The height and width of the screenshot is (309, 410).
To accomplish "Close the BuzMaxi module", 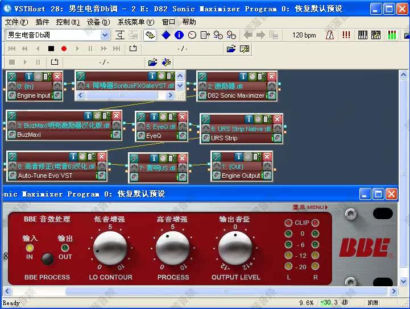I will 117,115.
